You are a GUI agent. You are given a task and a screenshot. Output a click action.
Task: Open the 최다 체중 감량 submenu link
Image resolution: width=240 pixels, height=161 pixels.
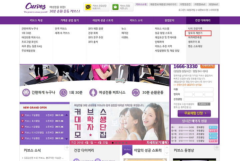pos(96,29)
